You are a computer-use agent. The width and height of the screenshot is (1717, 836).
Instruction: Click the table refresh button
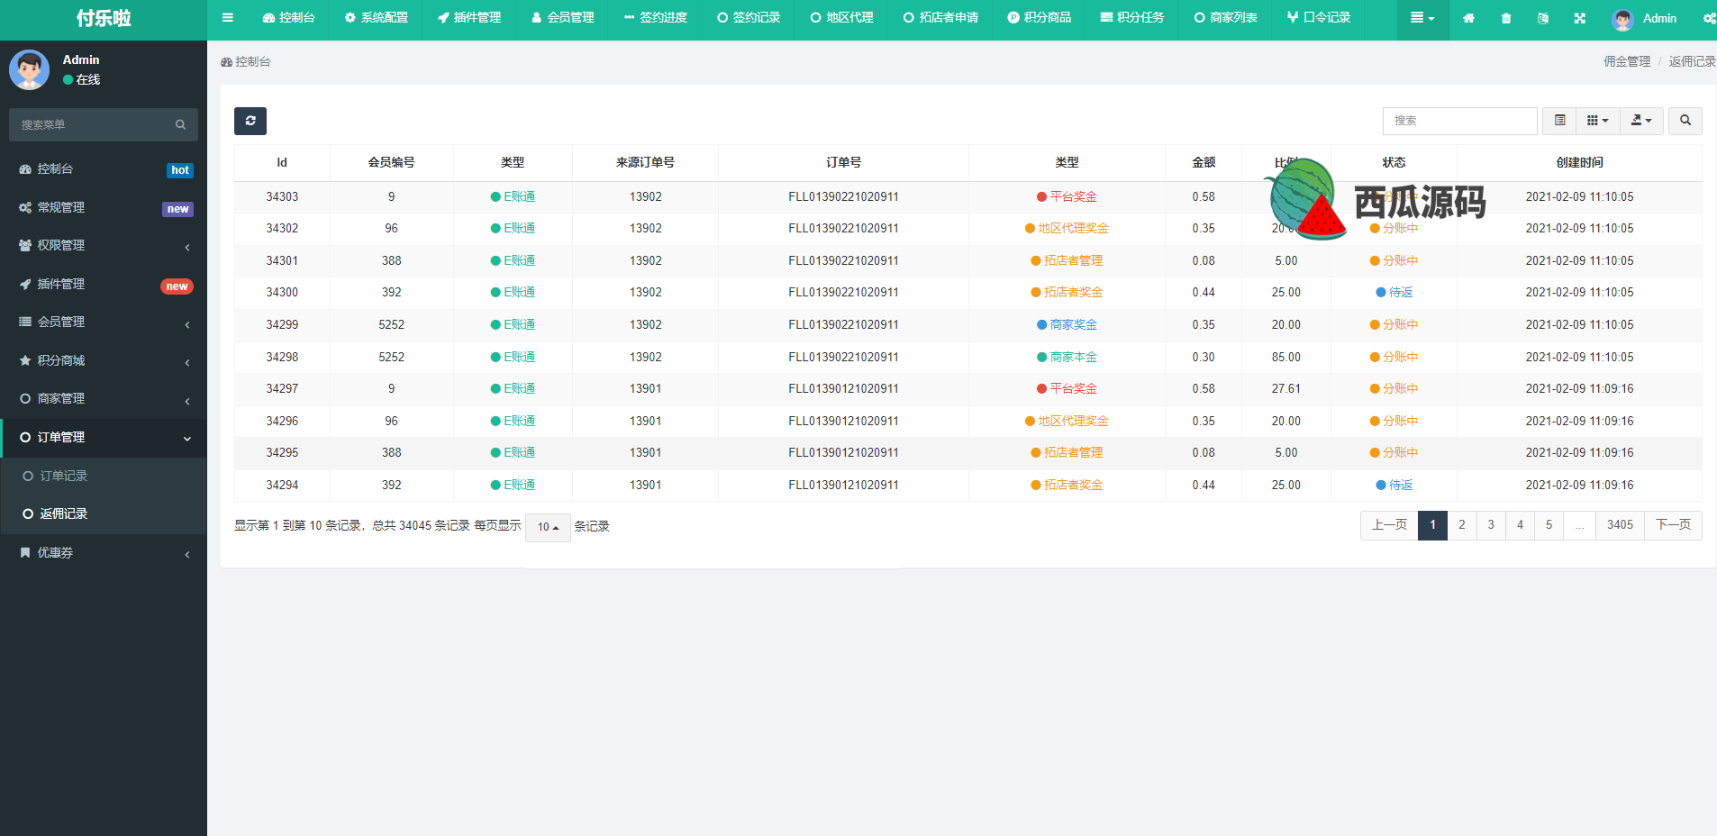point(250,121)
